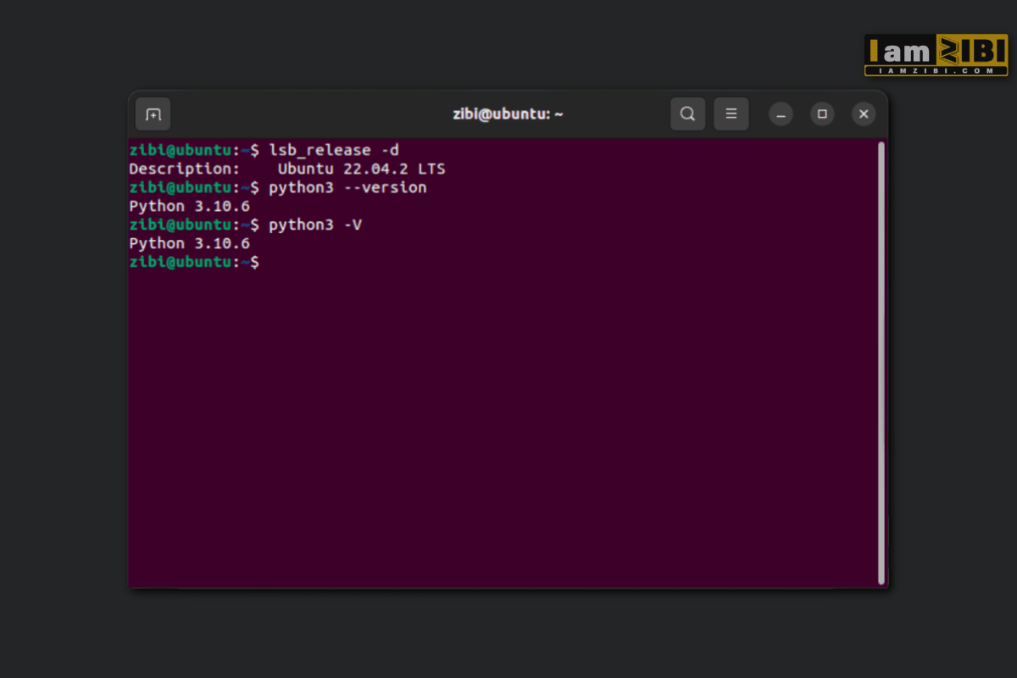Click the python3 --version command text
1017x678 pixels.
[347, 187]
